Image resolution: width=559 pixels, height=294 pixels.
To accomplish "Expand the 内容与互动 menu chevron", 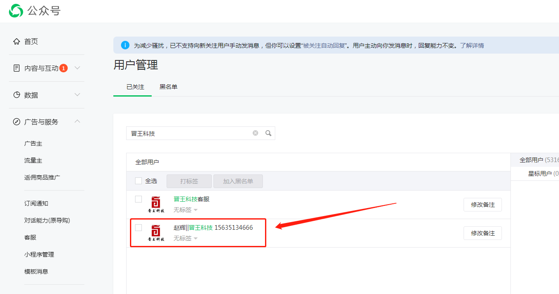I will pyautogui.click(x=77, y=68).
